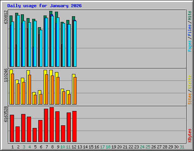Viewport: 194px width, 151px height.
Task: Click the cyan Pages bar for day 6
Action: coord(41,48)
